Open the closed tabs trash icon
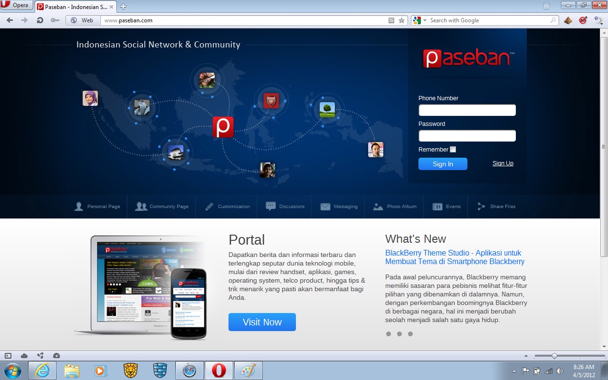 pos(546,6)
